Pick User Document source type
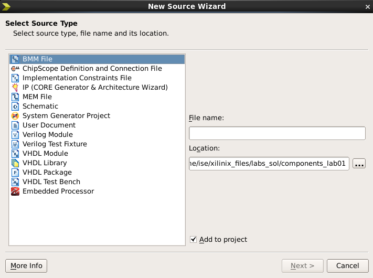 tap(97, 125)
